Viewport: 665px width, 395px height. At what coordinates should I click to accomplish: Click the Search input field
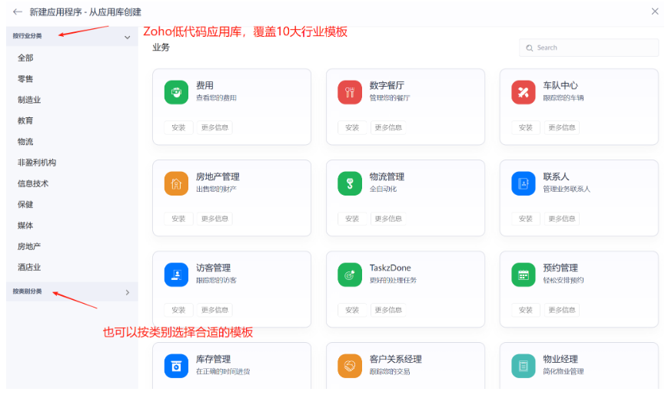(x=589, y=48)
